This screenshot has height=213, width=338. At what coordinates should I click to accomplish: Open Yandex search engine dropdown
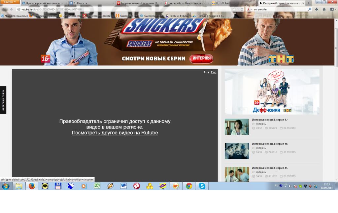click(250, 9)
